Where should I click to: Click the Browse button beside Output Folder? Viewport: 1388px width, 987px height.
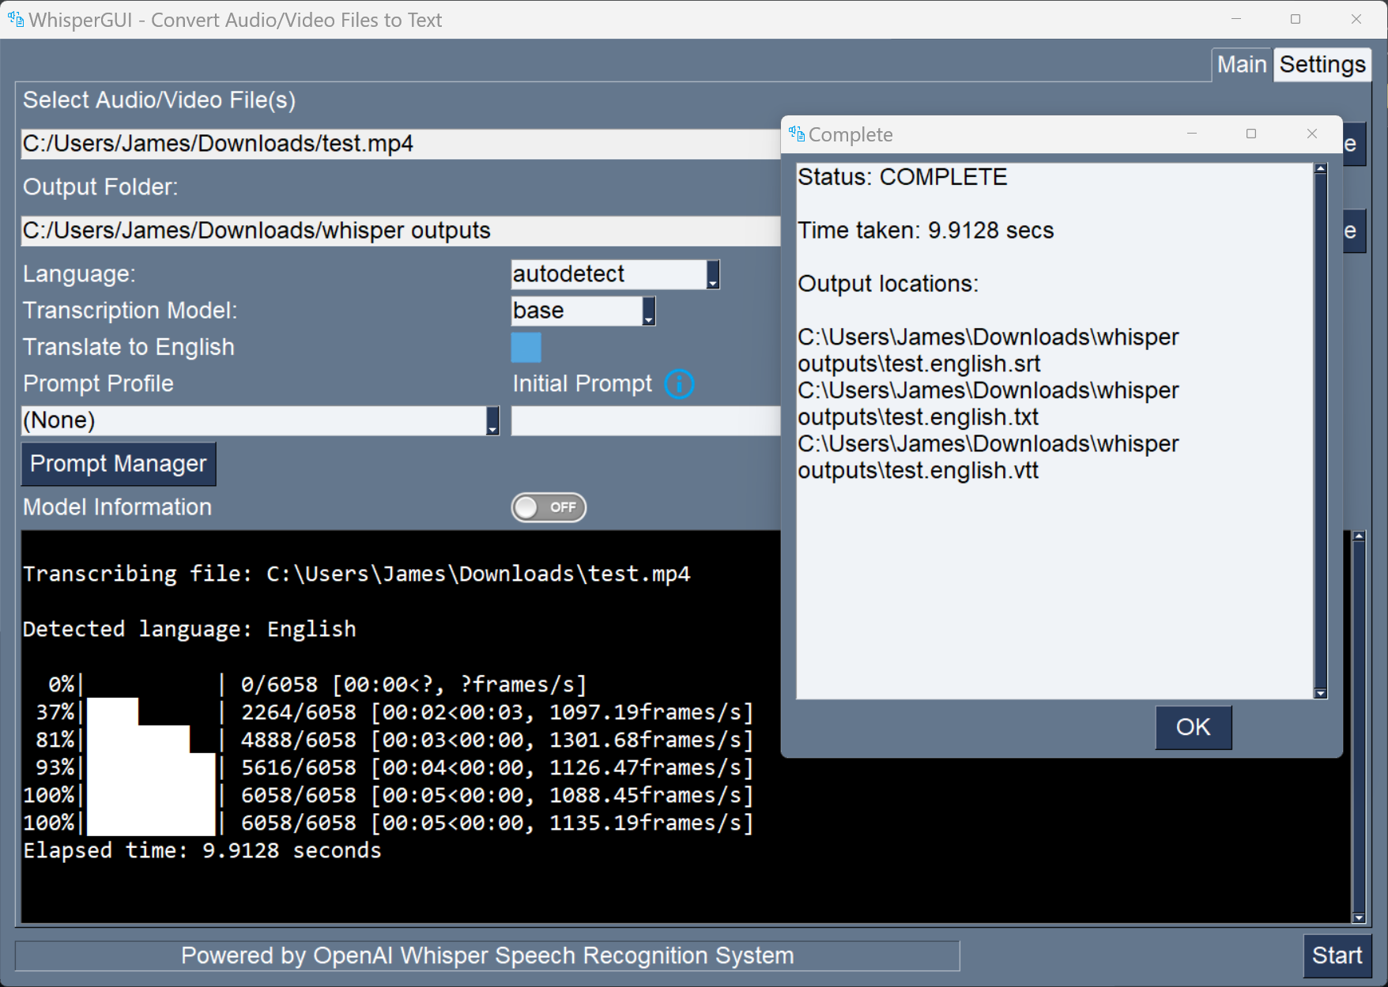coord(1352,231)
